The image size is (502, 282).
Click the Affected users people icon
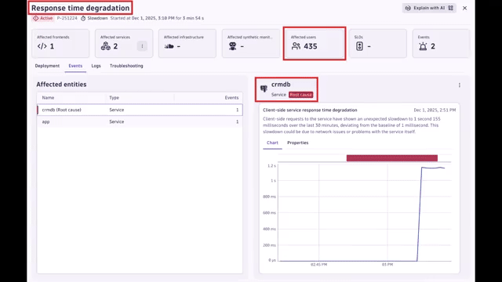(296, 46)
